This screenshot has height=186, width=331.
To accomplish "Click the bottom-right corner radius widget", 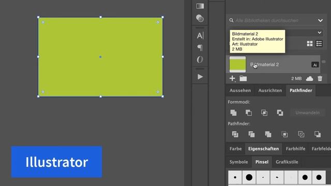I will tap(158, 92).
